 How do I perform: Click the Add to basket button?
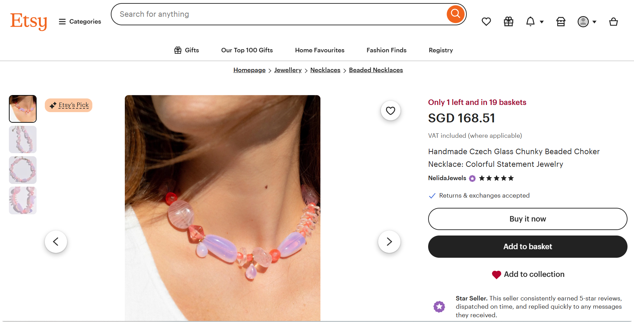coord(527,246)
